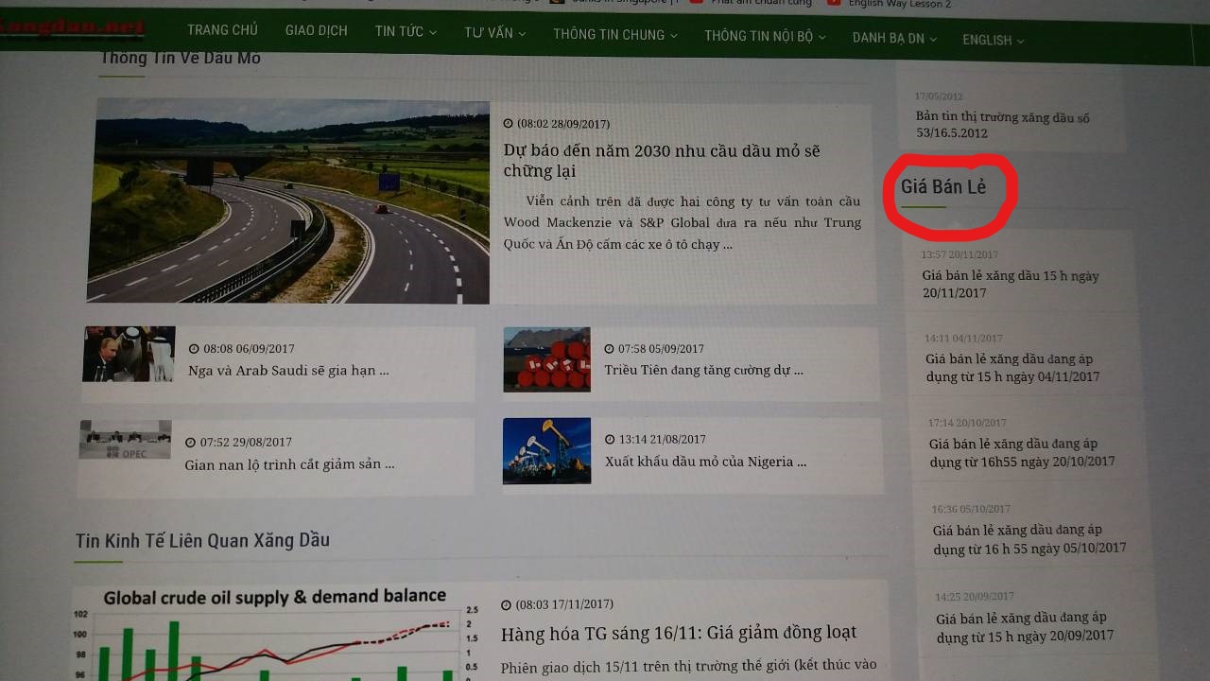This screenshot has height=681, width=1210.
Task: Open the highway photo of the featured article
Action: tap(289, 201)
